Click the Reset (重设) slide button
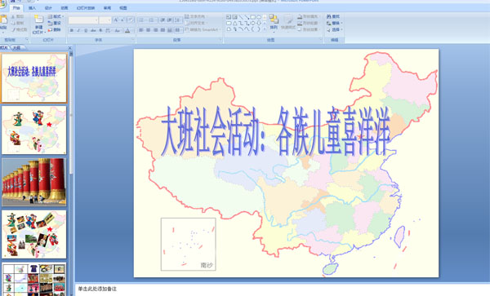490x296 pixels. click(55, 23)
